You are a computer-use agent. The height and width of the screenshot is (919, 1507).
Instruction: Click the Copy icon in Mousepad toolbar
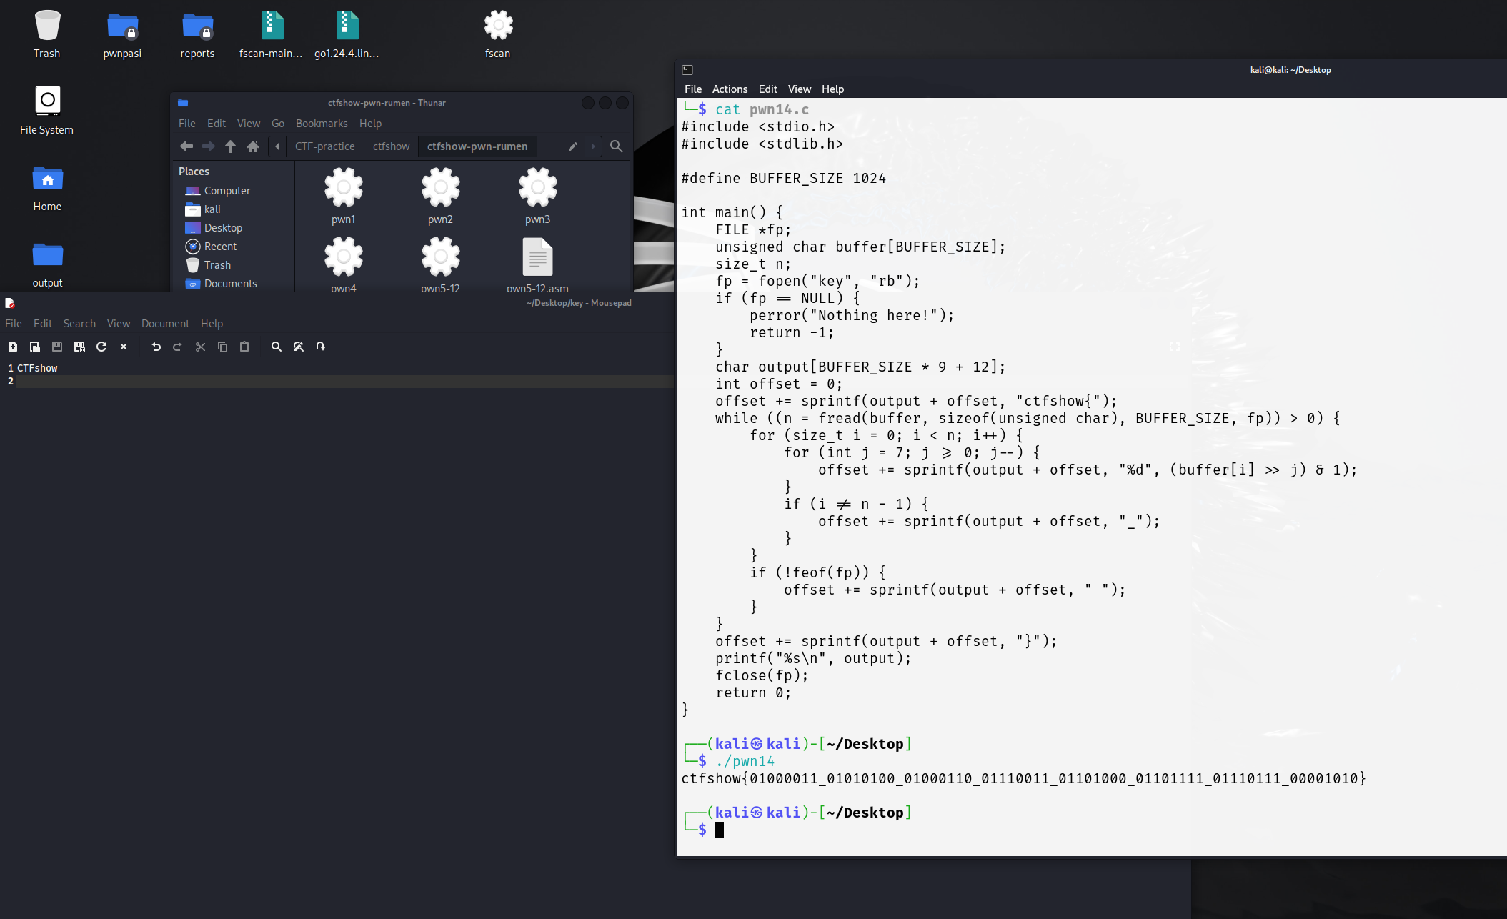[222, 347]
